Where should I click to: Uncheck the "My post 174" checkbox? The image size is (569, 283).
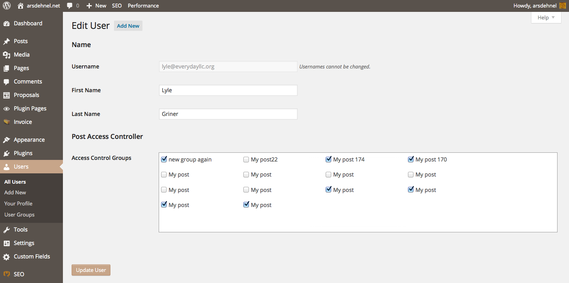[x=328, y=160]
